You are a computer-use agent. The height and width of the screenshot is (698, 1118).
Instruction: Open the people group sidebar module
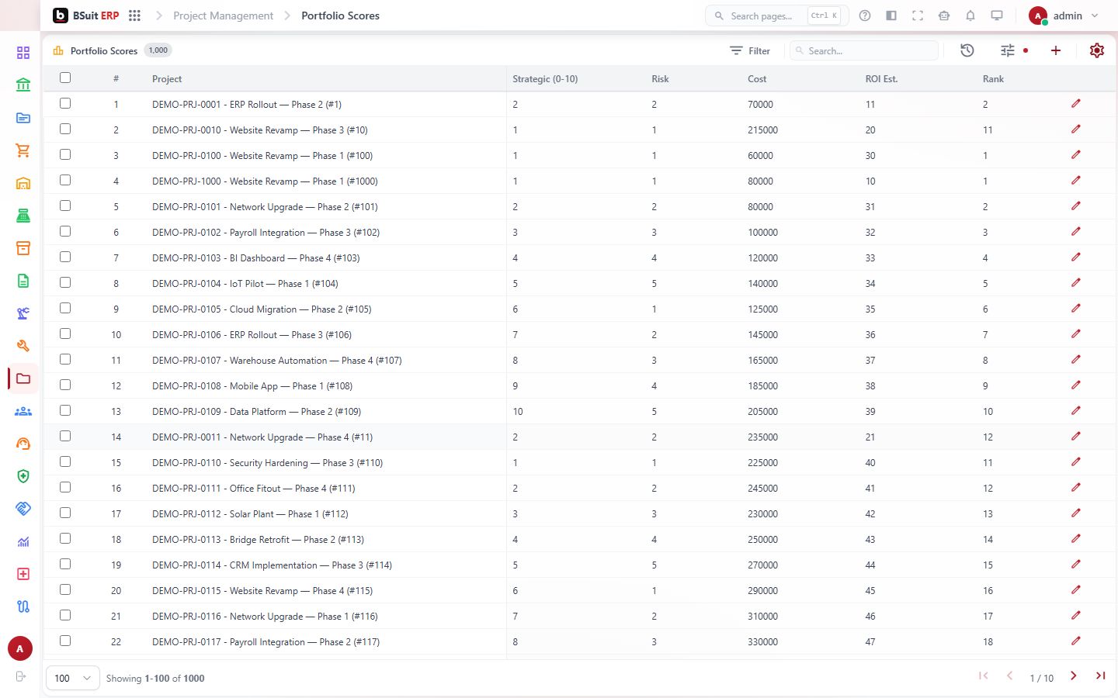(23, 411)
